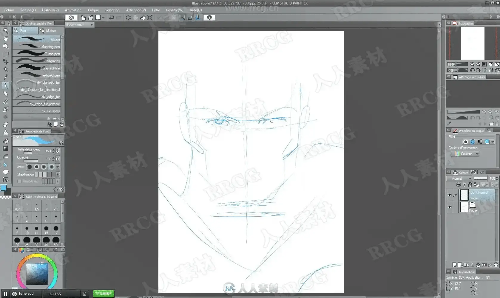Select the rectangular Selection marquee tool
The width and height of the screenshot is (500, 298).
[x=5, y=54]
